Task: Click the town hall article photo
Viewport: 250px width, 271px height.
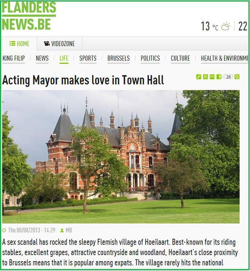Action: pyautogui.click(x=121, y=157)
